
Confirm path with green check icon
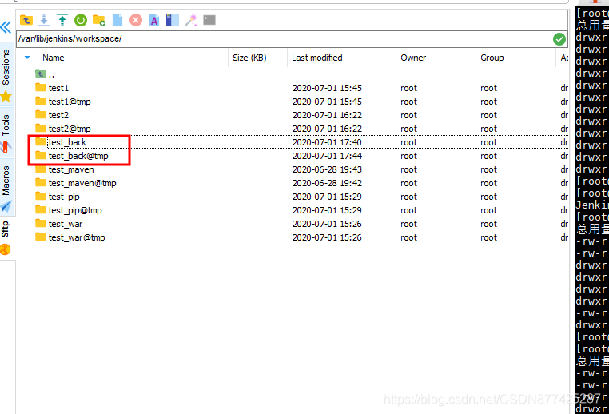coord(559,39)
